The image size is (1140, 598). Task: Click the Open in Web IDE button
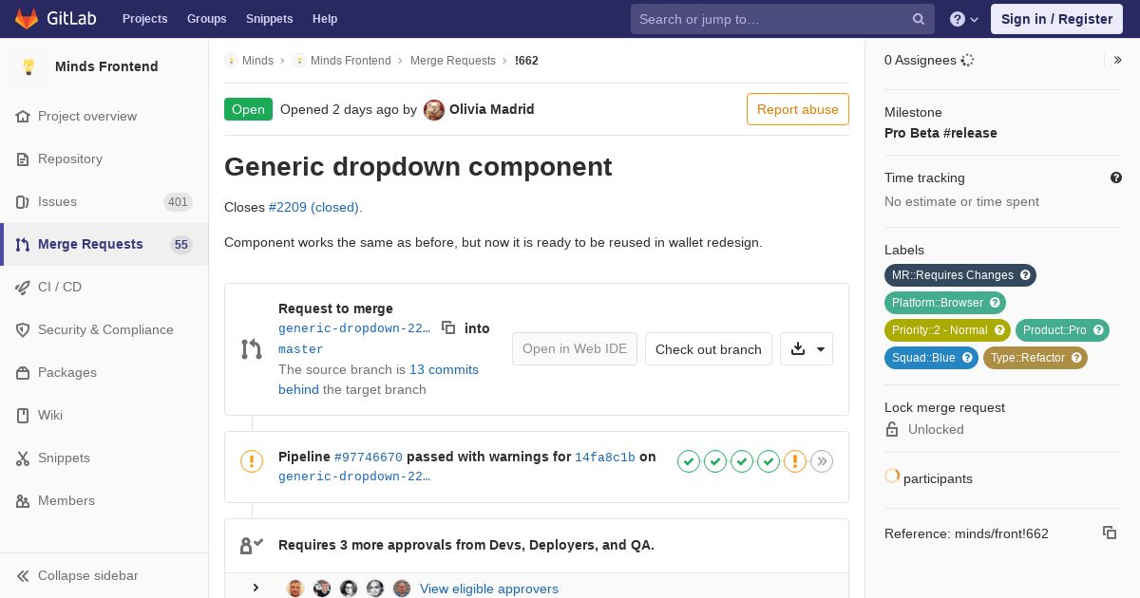pos(575,349)
